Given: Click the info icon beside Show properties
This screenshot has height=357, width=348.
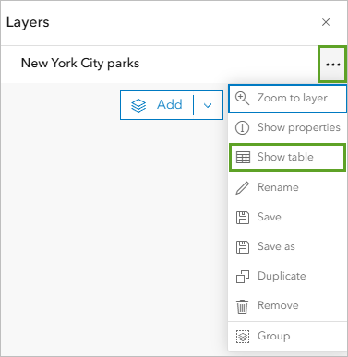Looking at the screenshot, I should pos(242,127).
